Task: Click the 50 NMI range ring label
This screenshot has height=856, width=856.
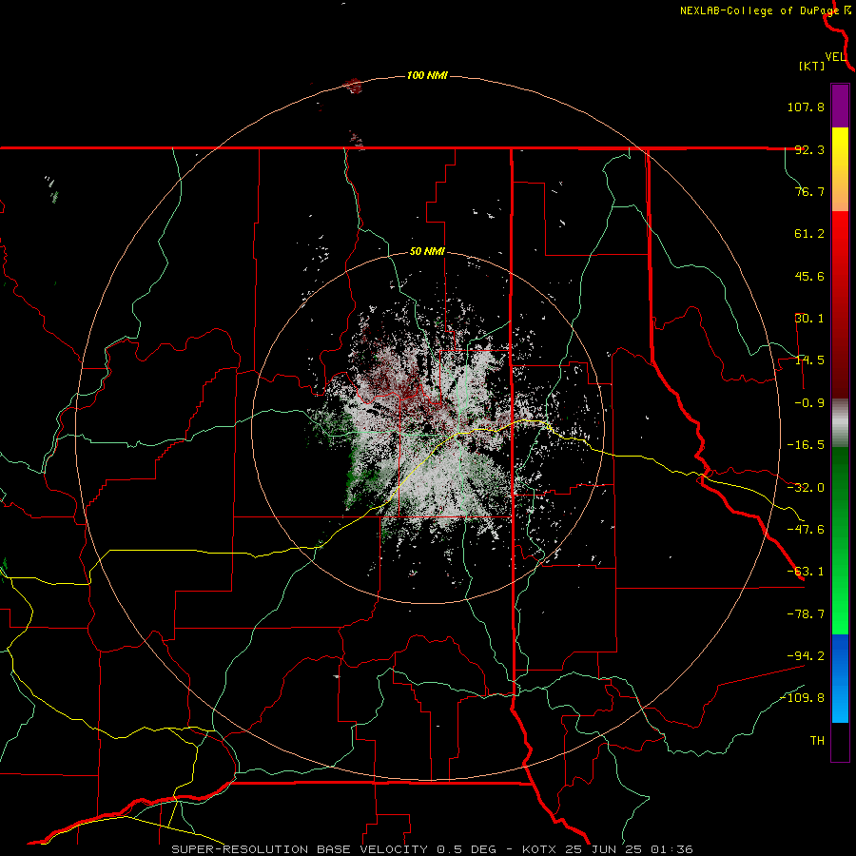Action: [427, 252]
